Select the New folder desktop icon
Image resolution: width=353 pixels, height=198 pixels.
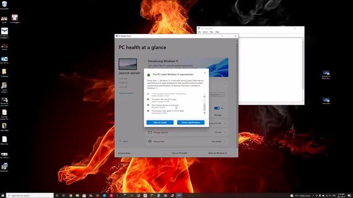click(x=4, y=127)
